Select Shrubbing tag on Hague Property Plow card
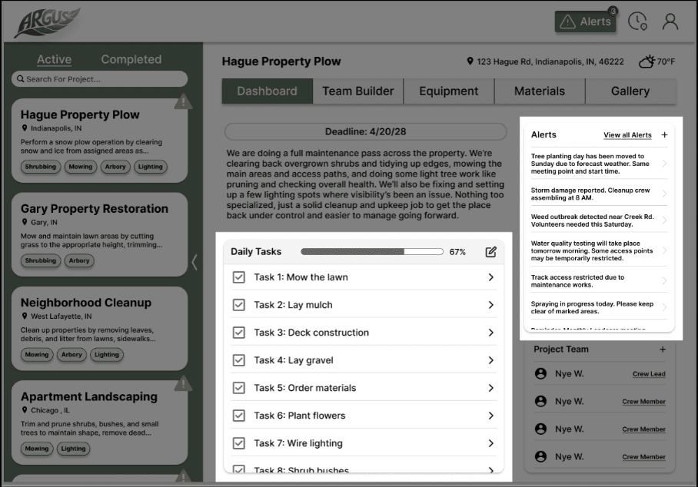 [41, 167]
